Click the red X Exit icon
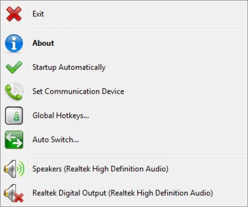 [14, 14]
